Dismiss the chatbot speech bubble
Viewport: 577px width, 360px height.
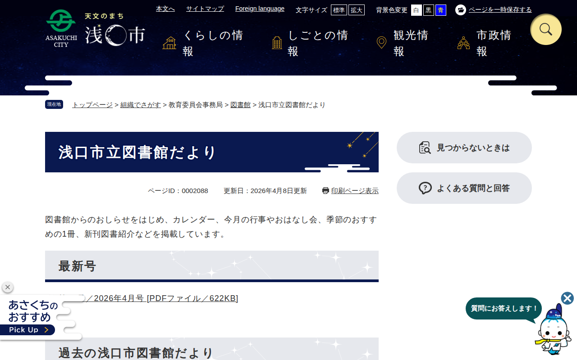(x=568, y=298)
